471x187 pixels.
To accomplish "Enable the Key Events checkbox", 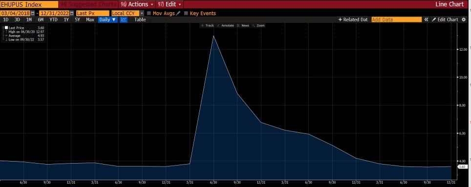I will tap(186, 13).
